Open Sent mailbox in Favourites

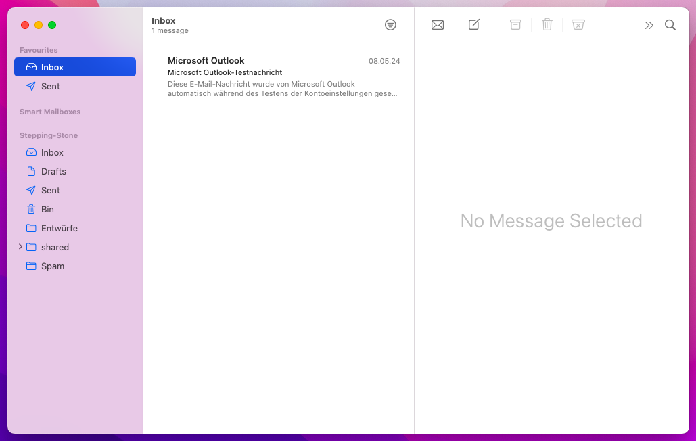(x=51, y=86)
